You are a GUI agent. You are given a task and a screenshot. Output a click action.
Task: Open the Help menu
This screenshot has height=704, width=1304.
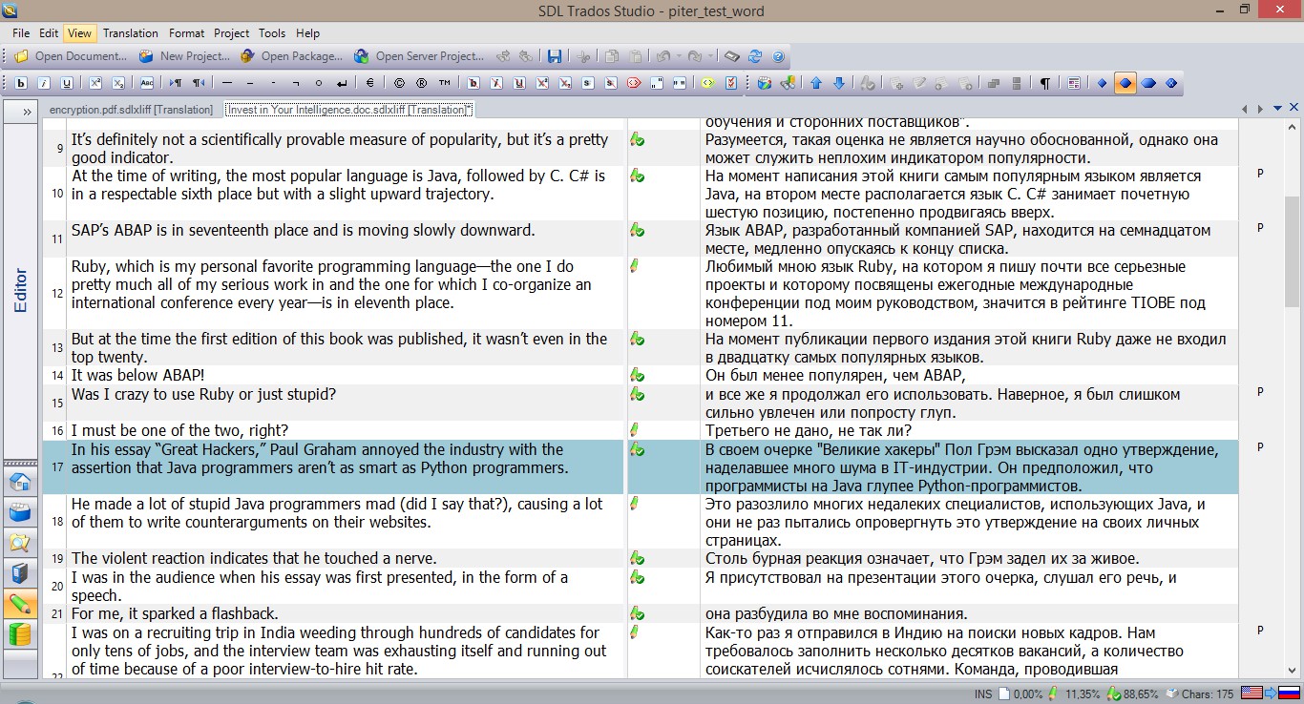[x=307, y=32]
